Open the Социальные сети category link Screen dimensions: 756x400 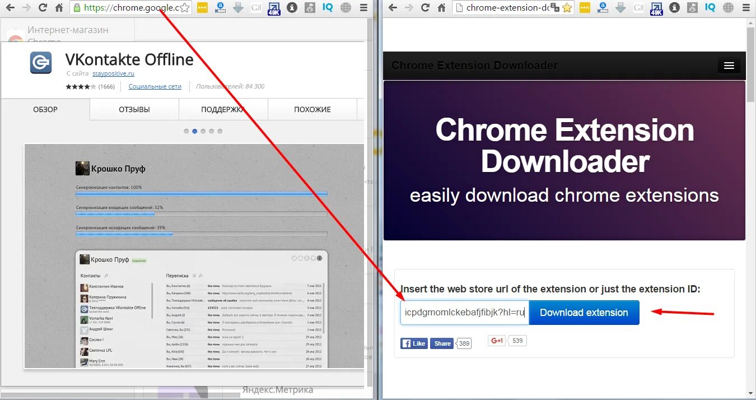[x=155, y=86]
